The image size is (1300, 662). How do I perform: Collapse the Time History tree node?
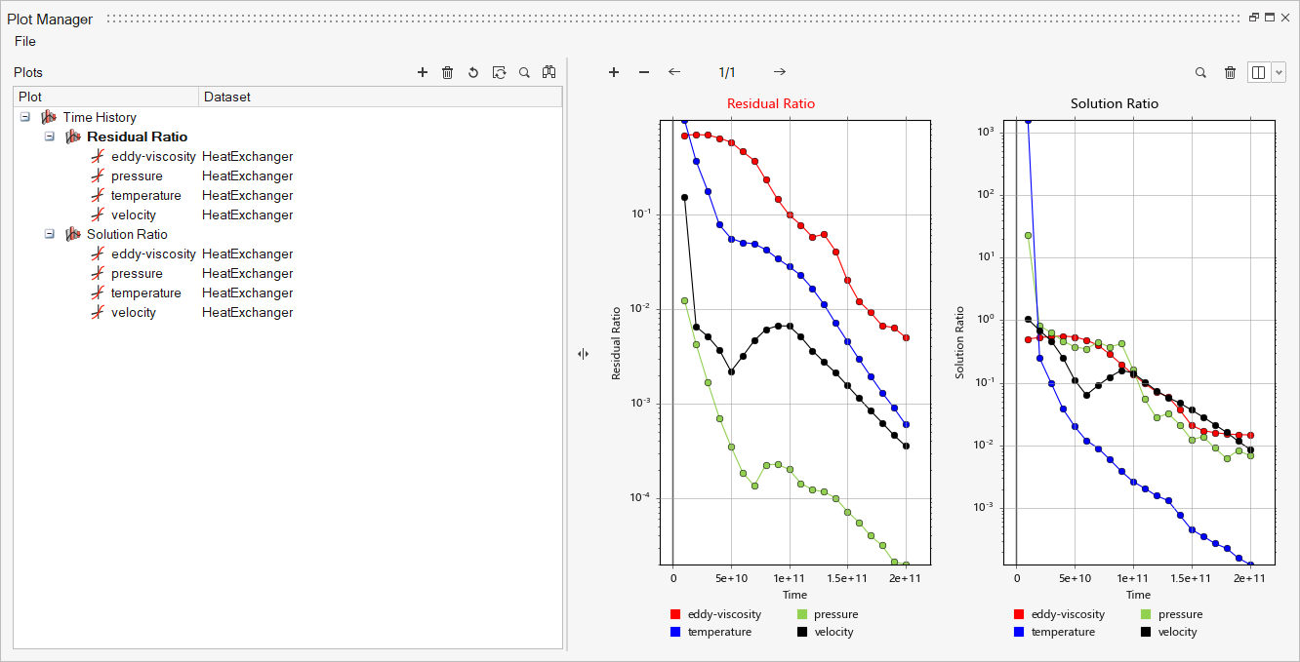coord(24,117)
